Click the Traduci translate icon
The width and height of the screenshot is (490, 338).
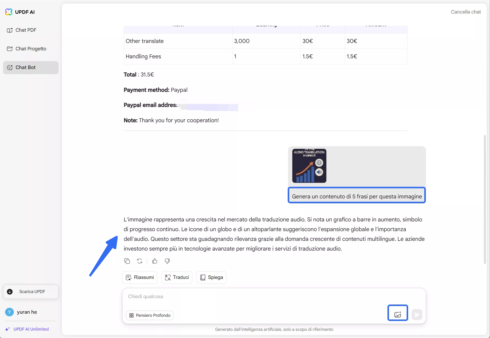pyautogui.click(x=168, y=278)
